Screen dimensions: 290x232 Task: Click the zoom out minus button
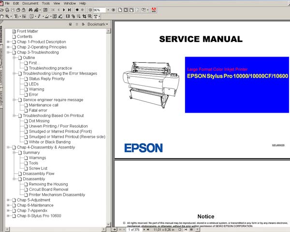[x=90, y=10]
